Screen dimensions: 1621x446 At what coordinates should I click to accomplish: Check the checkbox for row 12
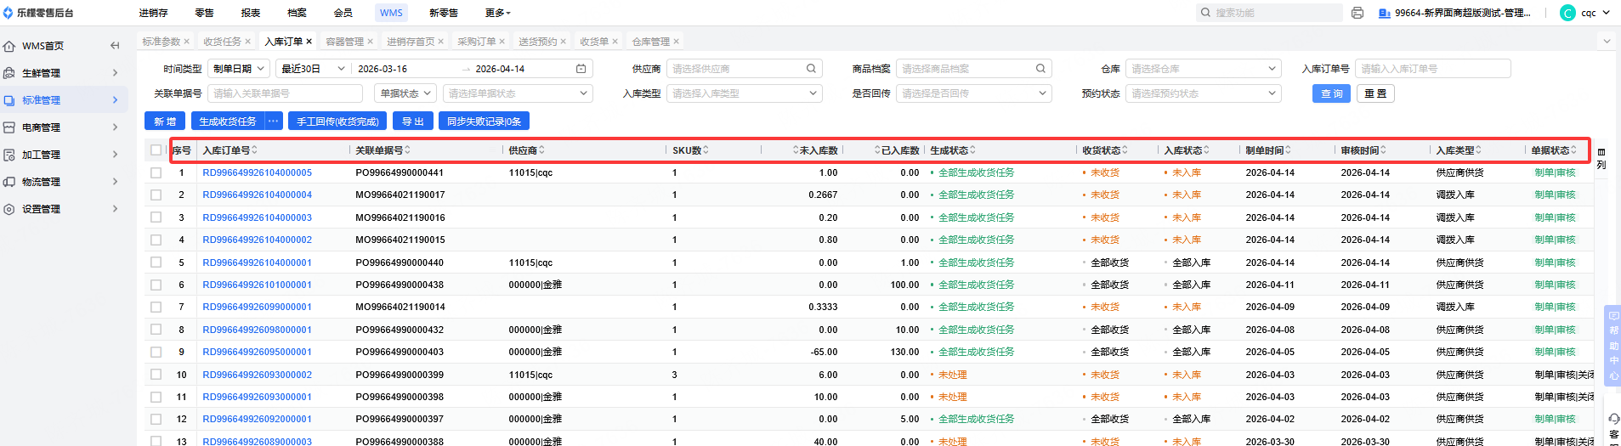tap(156, 419)
